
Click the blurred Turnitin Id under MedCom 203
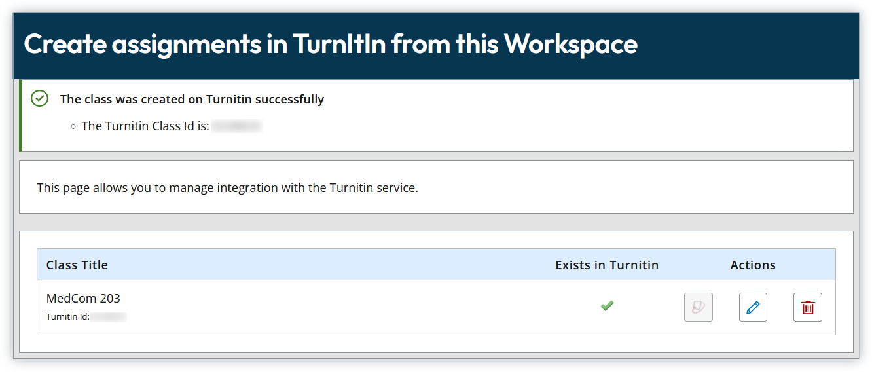click(109, 317)
